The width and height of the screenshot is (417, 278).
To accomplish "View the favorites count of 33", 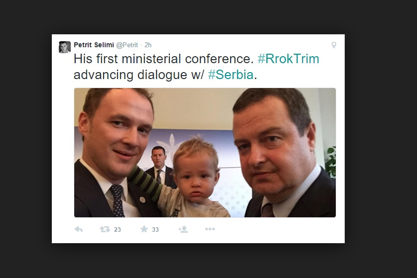I will 155,230.
